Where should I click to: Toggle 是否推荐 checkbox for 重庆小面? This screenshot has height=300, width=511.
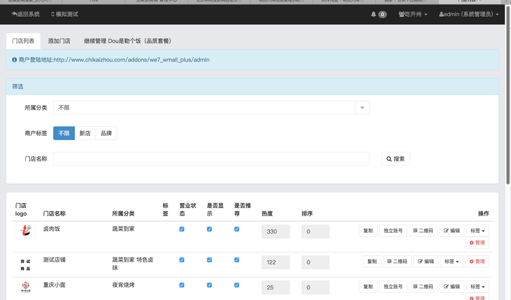click(237, 285)
